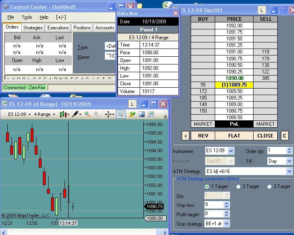Screen dimensions: 294x235
Task: Click the Connected - Zen-Fire status
Action: (x=24, y=88)
